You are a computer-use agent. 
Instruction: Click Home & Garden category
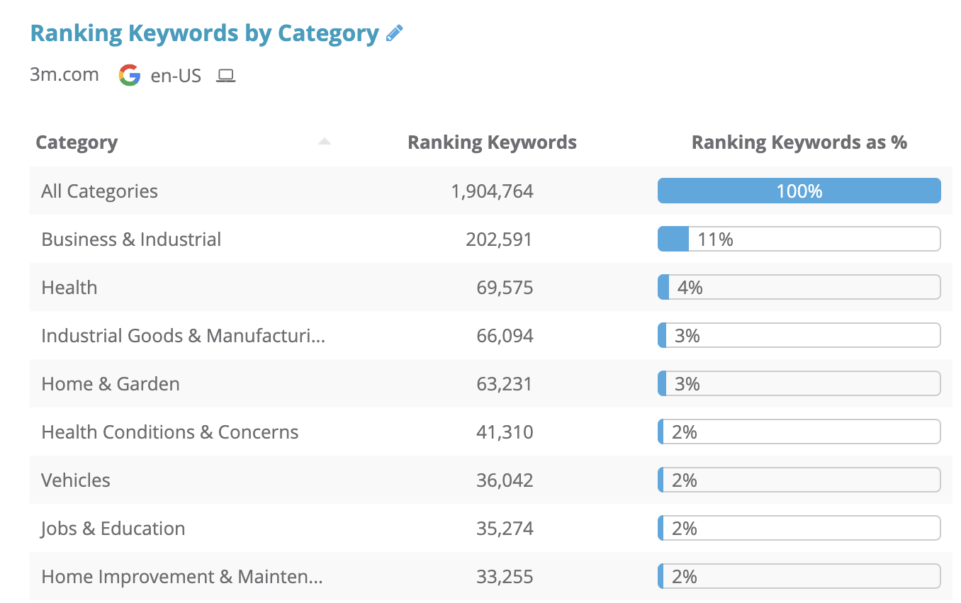point(111,384)
